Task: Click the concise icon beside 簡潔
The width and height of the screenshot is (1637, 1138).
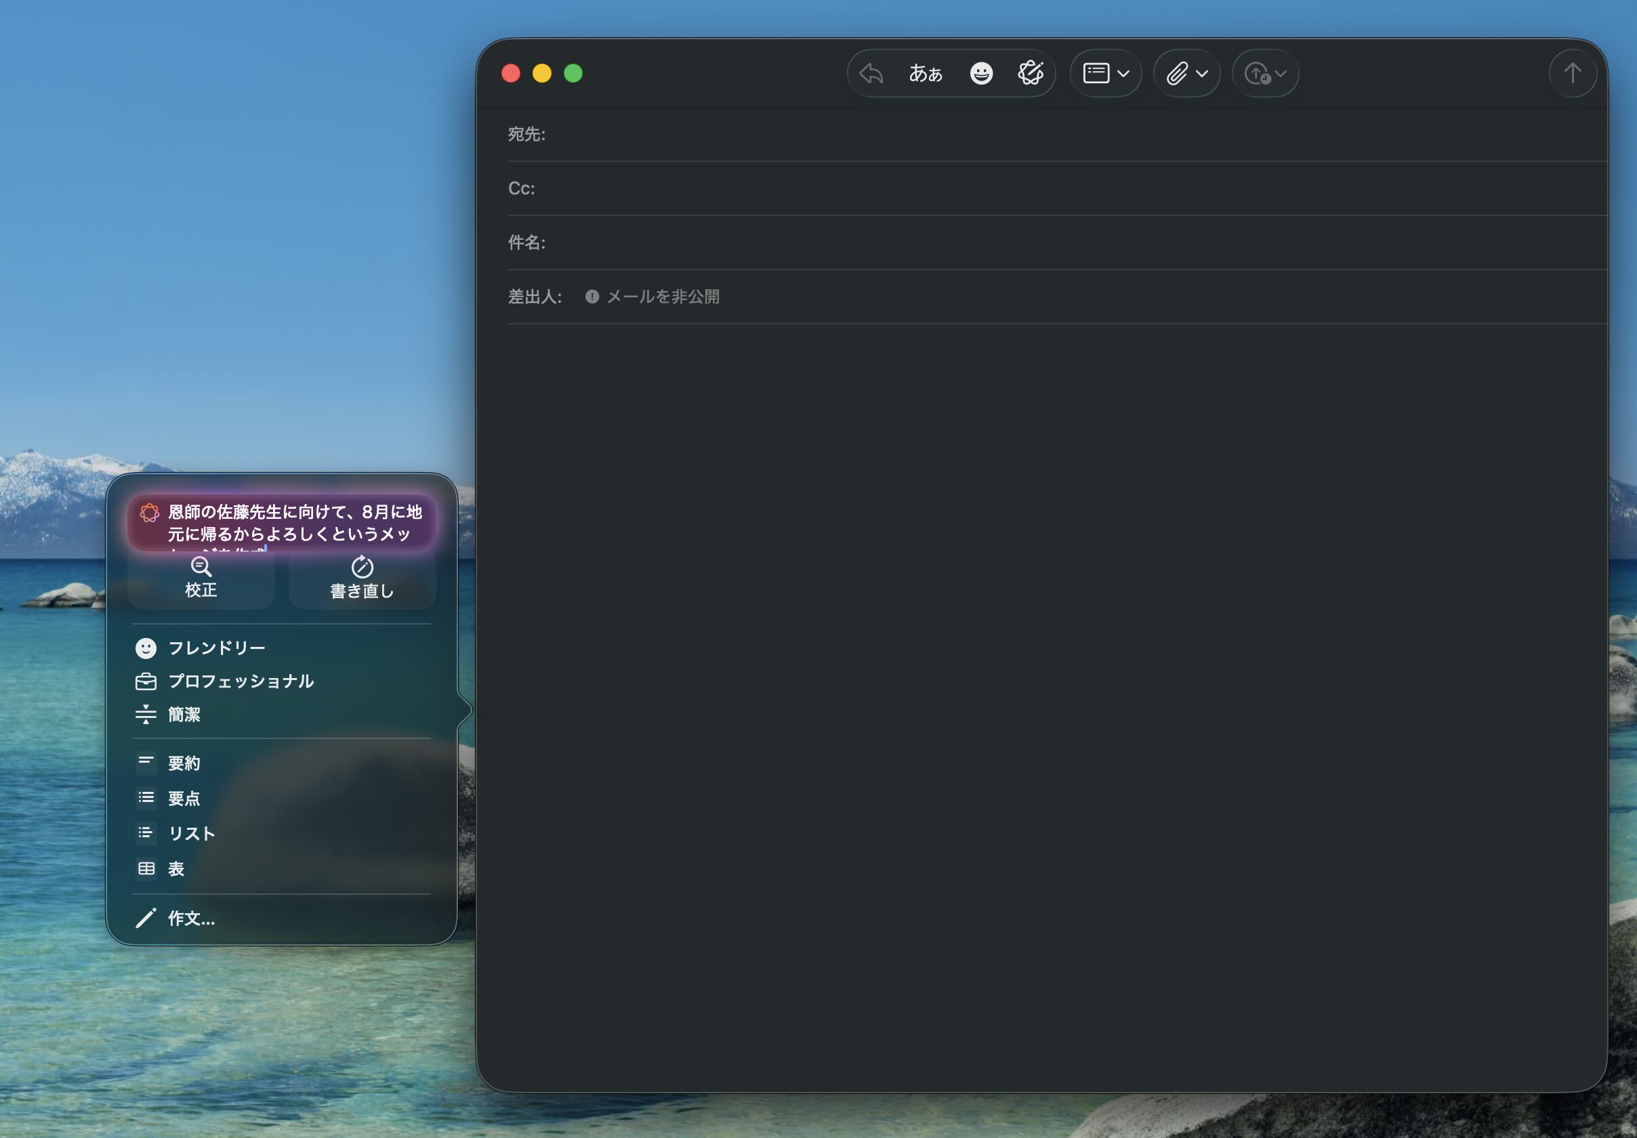Action: click(146, 714)
